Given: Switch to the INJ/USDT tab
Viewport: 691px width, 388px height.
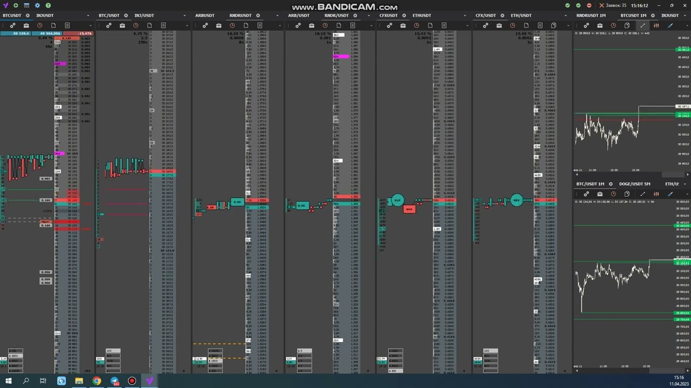Looking at the screenshot, I should point(144,16).
